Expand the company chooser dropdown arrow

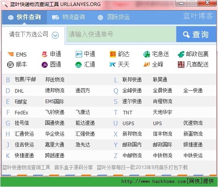[x=55, y=35]
